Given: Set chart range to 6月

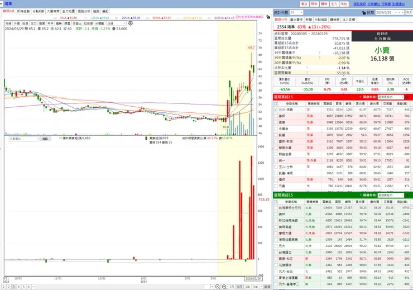Looking at the screenshot, I should 239,287.
